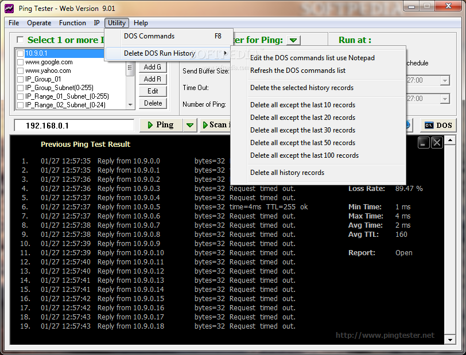Check the IP_Group_01 checkbox
The width and height of the screenshot is (466, 355).
click(20, 79)
